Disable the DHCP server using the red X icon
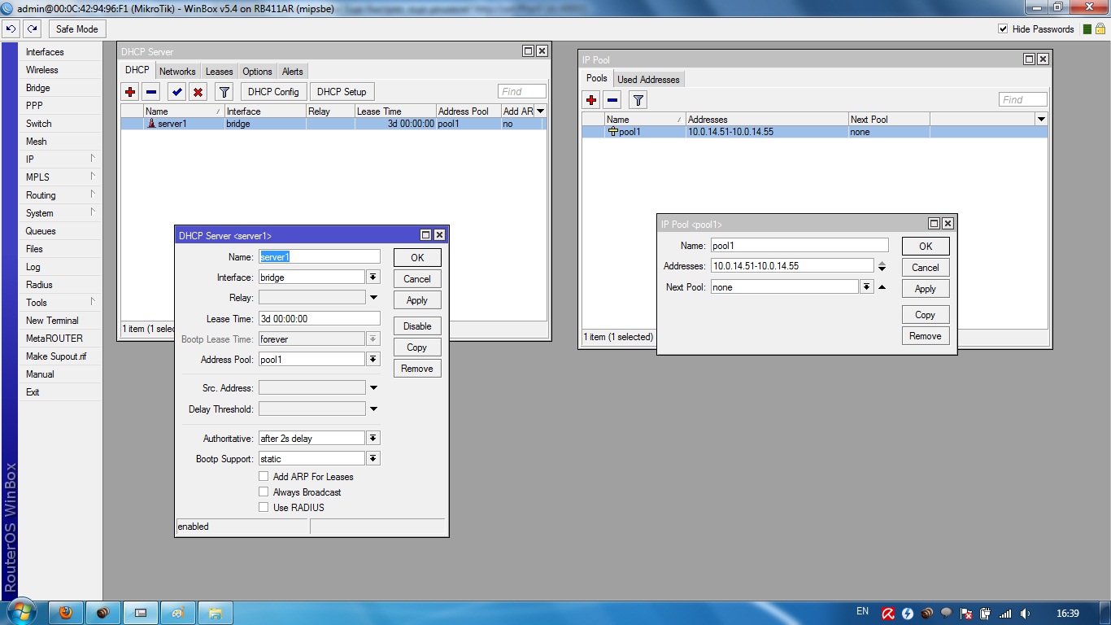 tap(198, 92)
